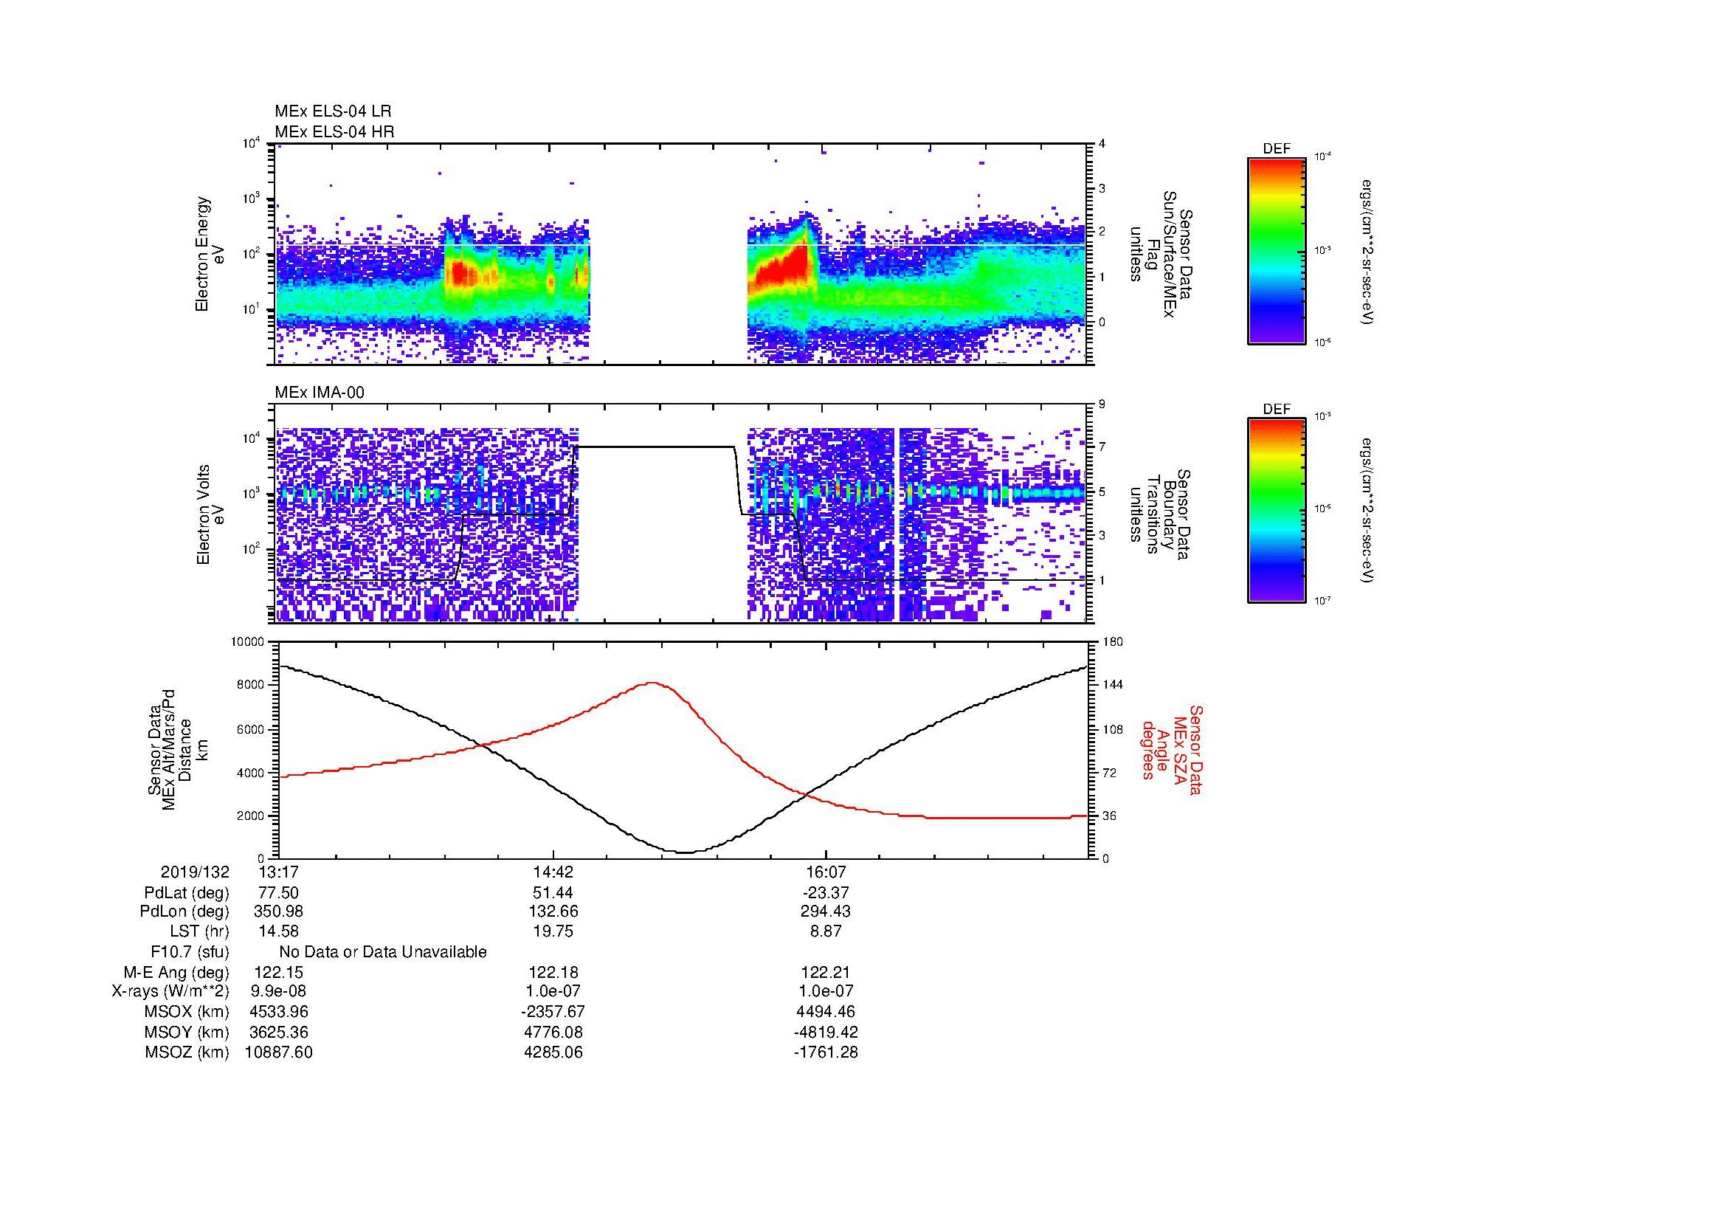
Task: Click the peak of the red SZA curve
Action: click(652, 683)
